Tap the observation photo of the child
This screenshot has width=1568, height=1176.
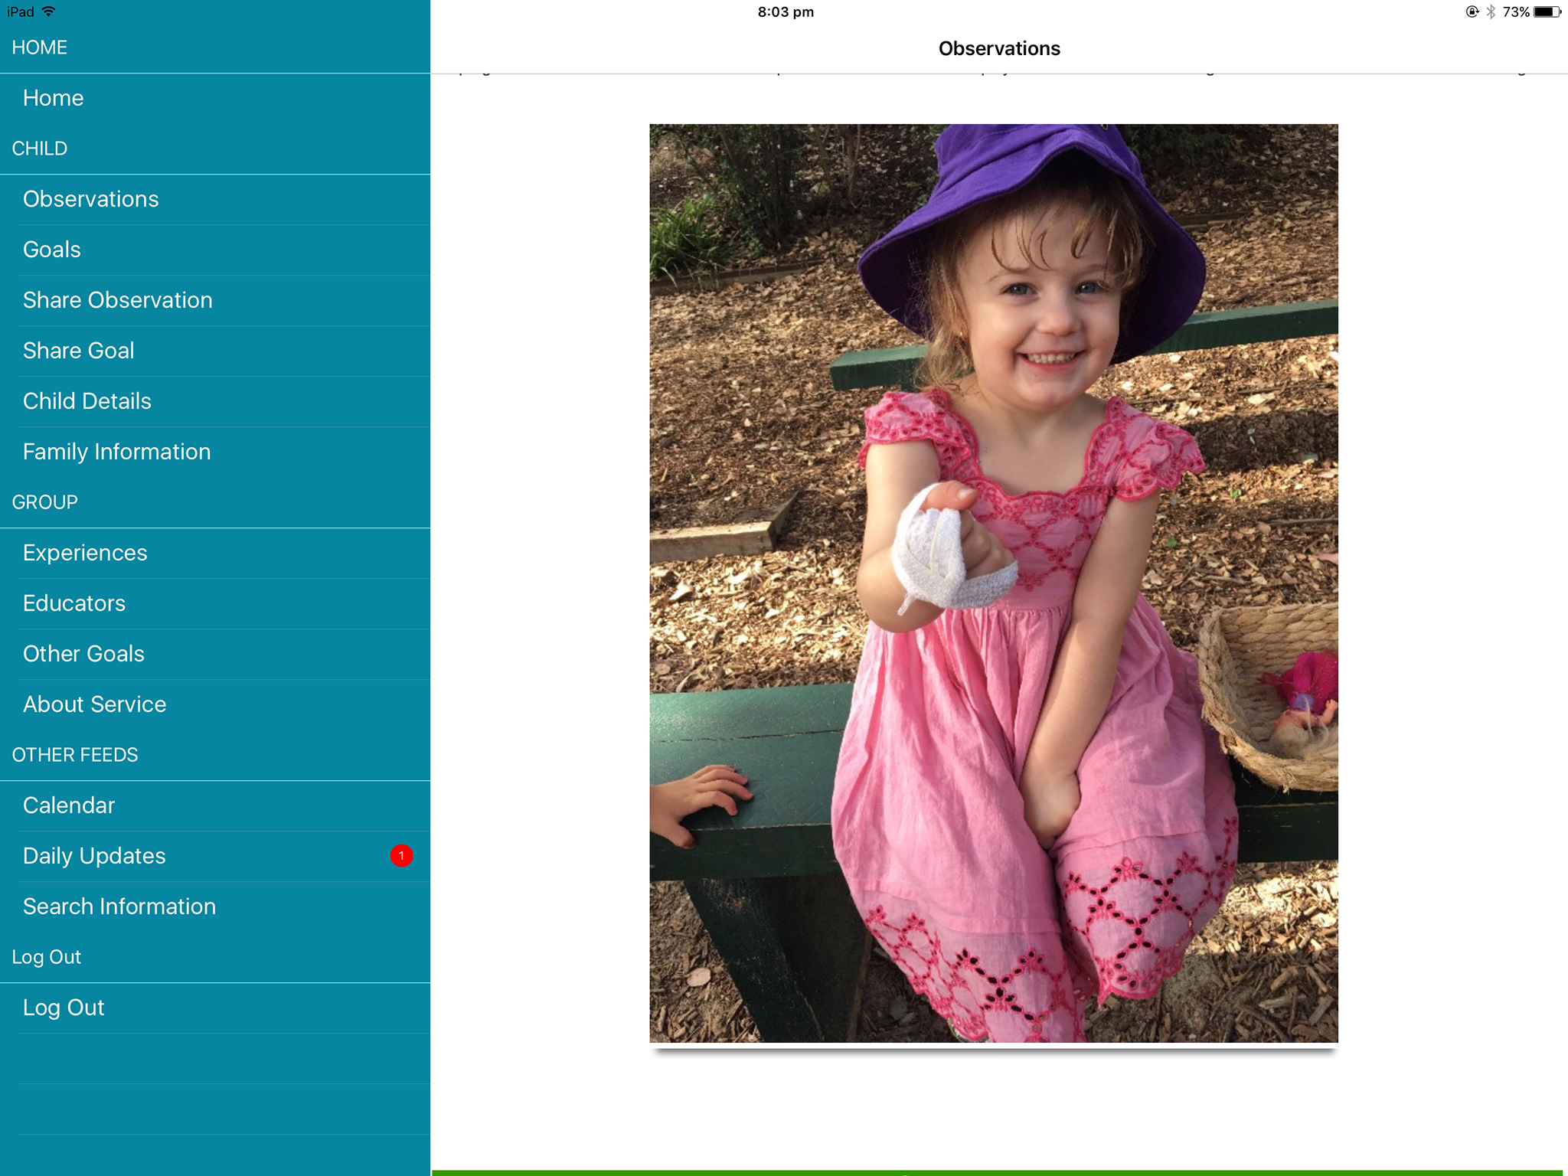tap(994, 583)
